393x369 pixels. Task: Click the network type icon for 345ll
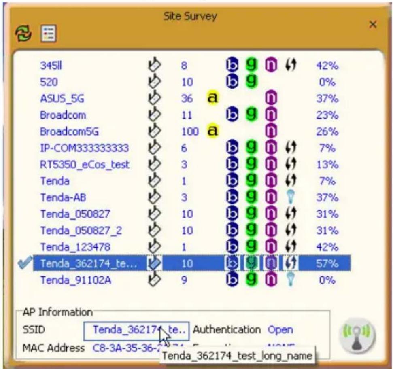pos(154,65)
